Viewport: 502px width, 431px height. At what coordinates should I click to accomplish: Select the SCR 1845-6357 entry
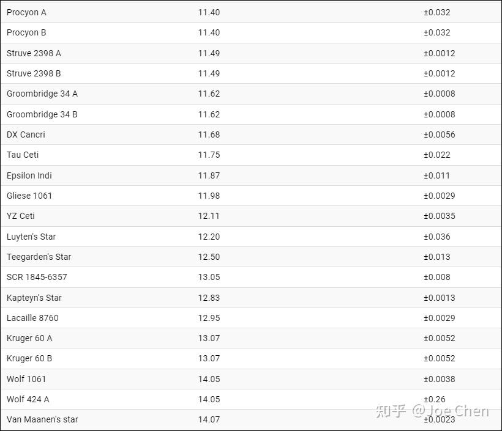37,277
